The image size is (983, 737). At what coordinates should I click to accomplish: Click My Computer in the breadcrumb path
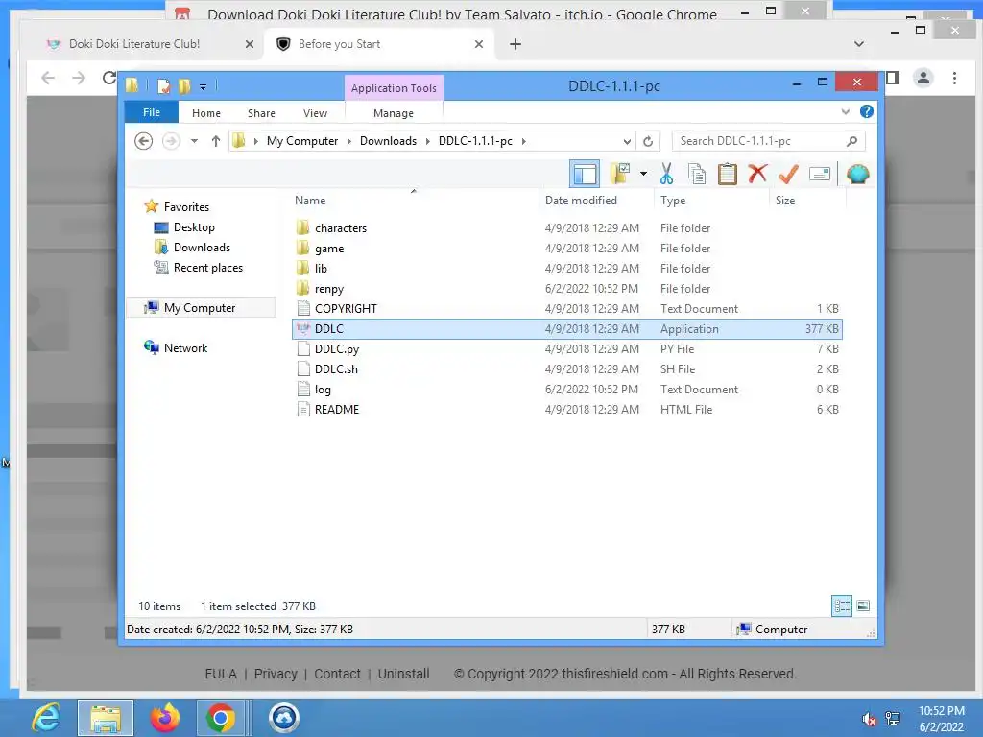click(302, 141)
